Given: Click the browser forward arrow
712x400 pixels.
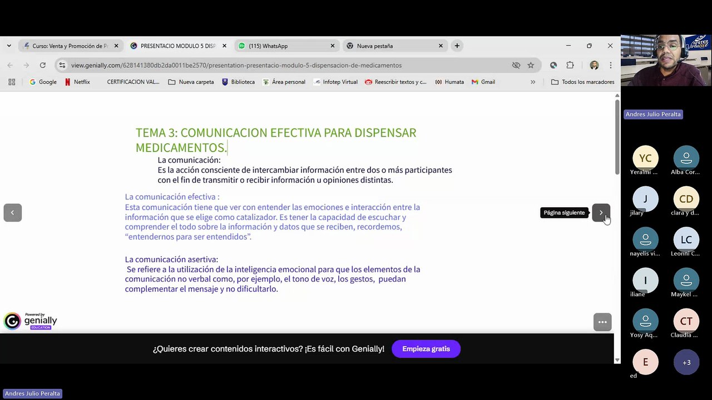Looking at the screenshot, I should click(x=26, y=65).
